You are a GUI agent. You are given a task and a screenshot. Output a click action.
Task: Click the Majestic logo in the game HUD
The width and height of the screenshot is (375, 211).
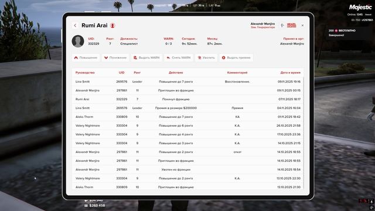[360, 7]
